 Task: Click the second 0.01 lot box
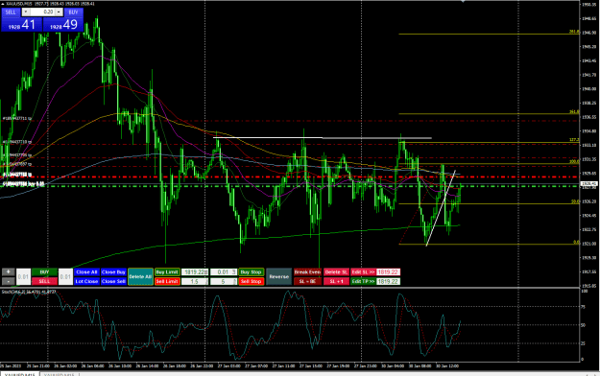click(65, 276)
